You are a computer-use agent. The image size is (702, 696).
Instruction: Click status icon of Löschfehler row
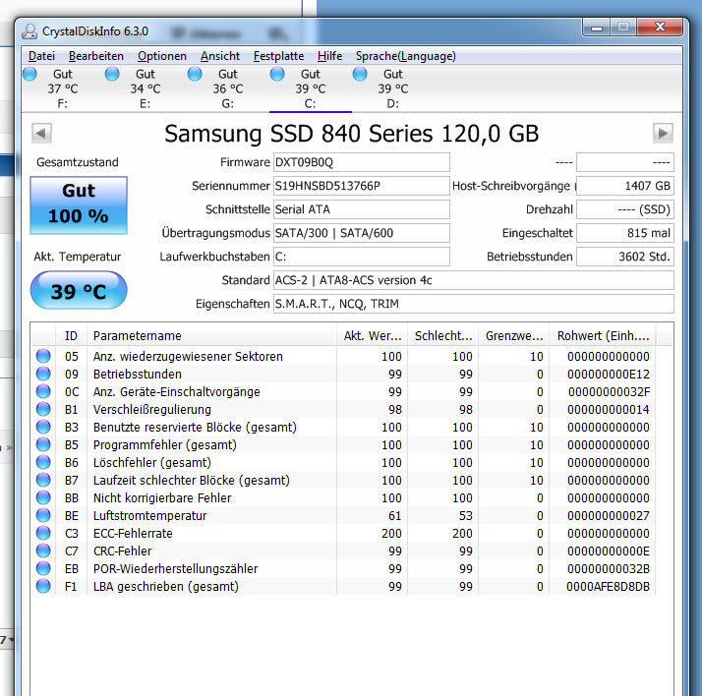tap(43, 462)
